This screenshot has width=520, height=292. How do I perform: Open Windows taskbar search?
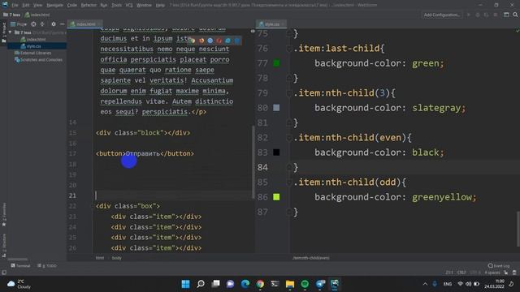pos(201,284)
